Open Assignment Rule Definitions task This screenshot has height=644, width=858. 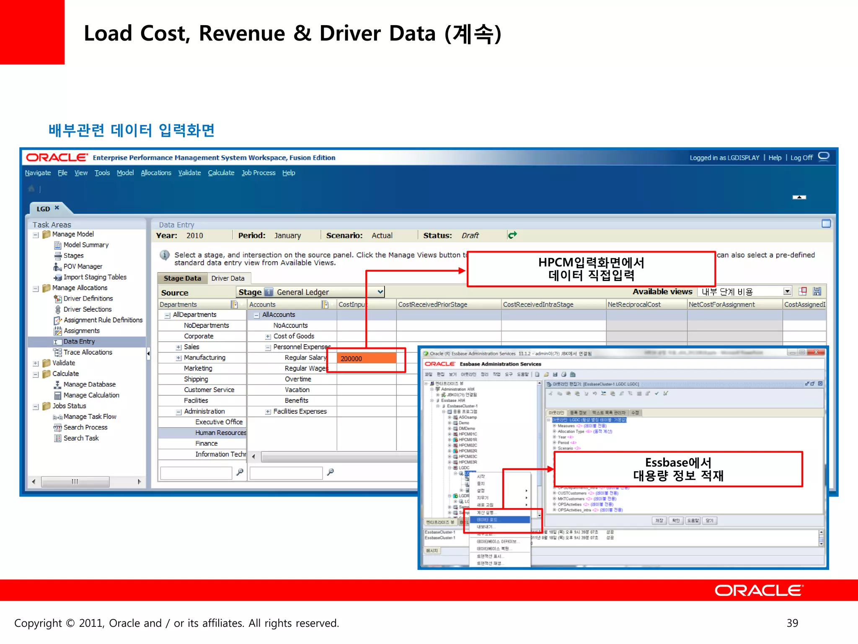[x=103, y=320]
